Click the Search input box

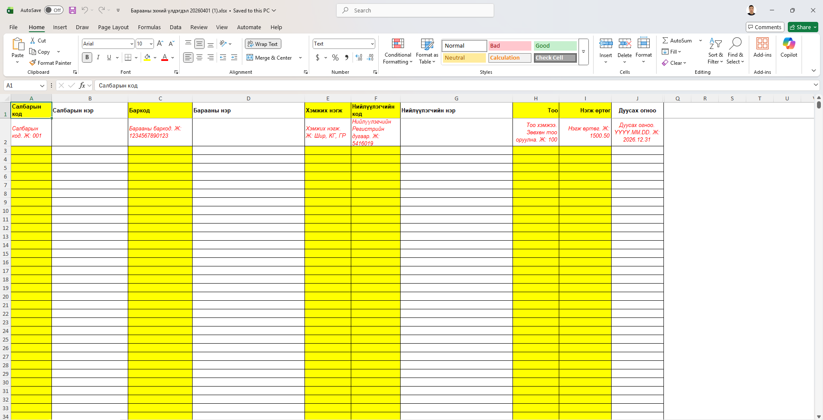(x=415, y=10)
